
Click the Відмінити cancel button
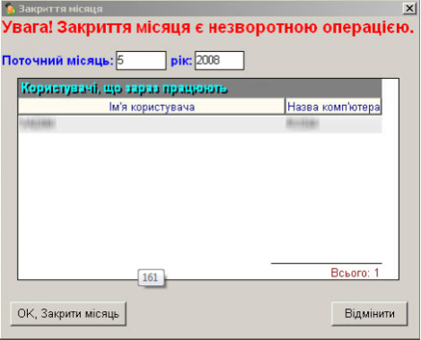370,314
